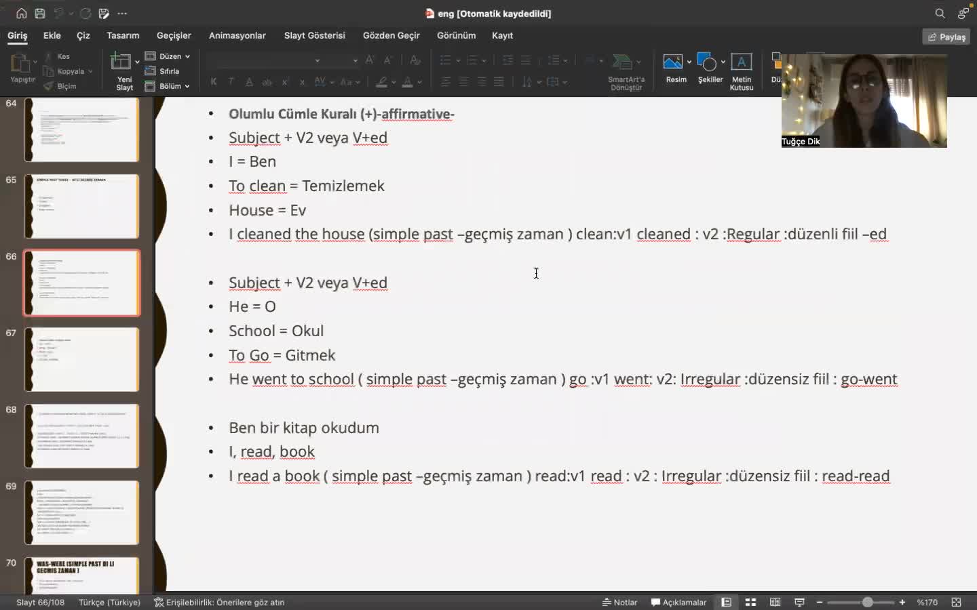This screenshot has width=977, height=610.
Task: Open the Slayt Gösterisi ribbon tab
Action: (x=314, y=36)
